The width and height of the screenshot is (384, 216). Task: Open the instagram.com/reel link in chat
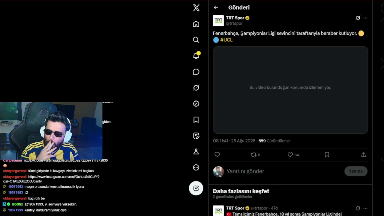51,179
